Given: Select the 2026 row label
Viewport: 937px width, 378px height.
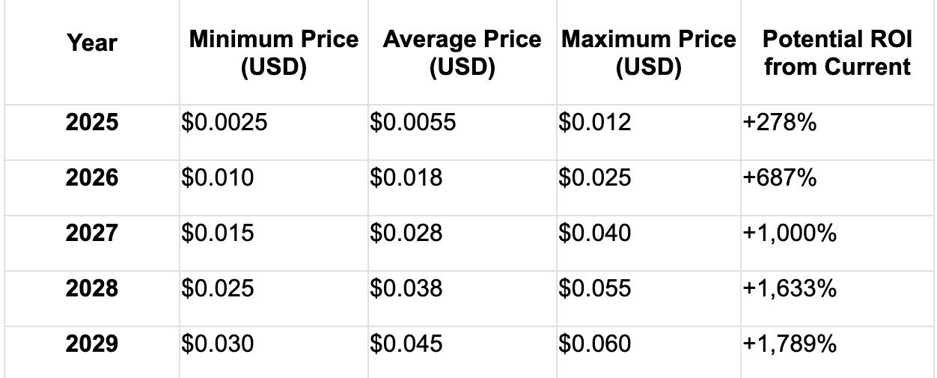Looking at the screenshot, I should (91, 178).
